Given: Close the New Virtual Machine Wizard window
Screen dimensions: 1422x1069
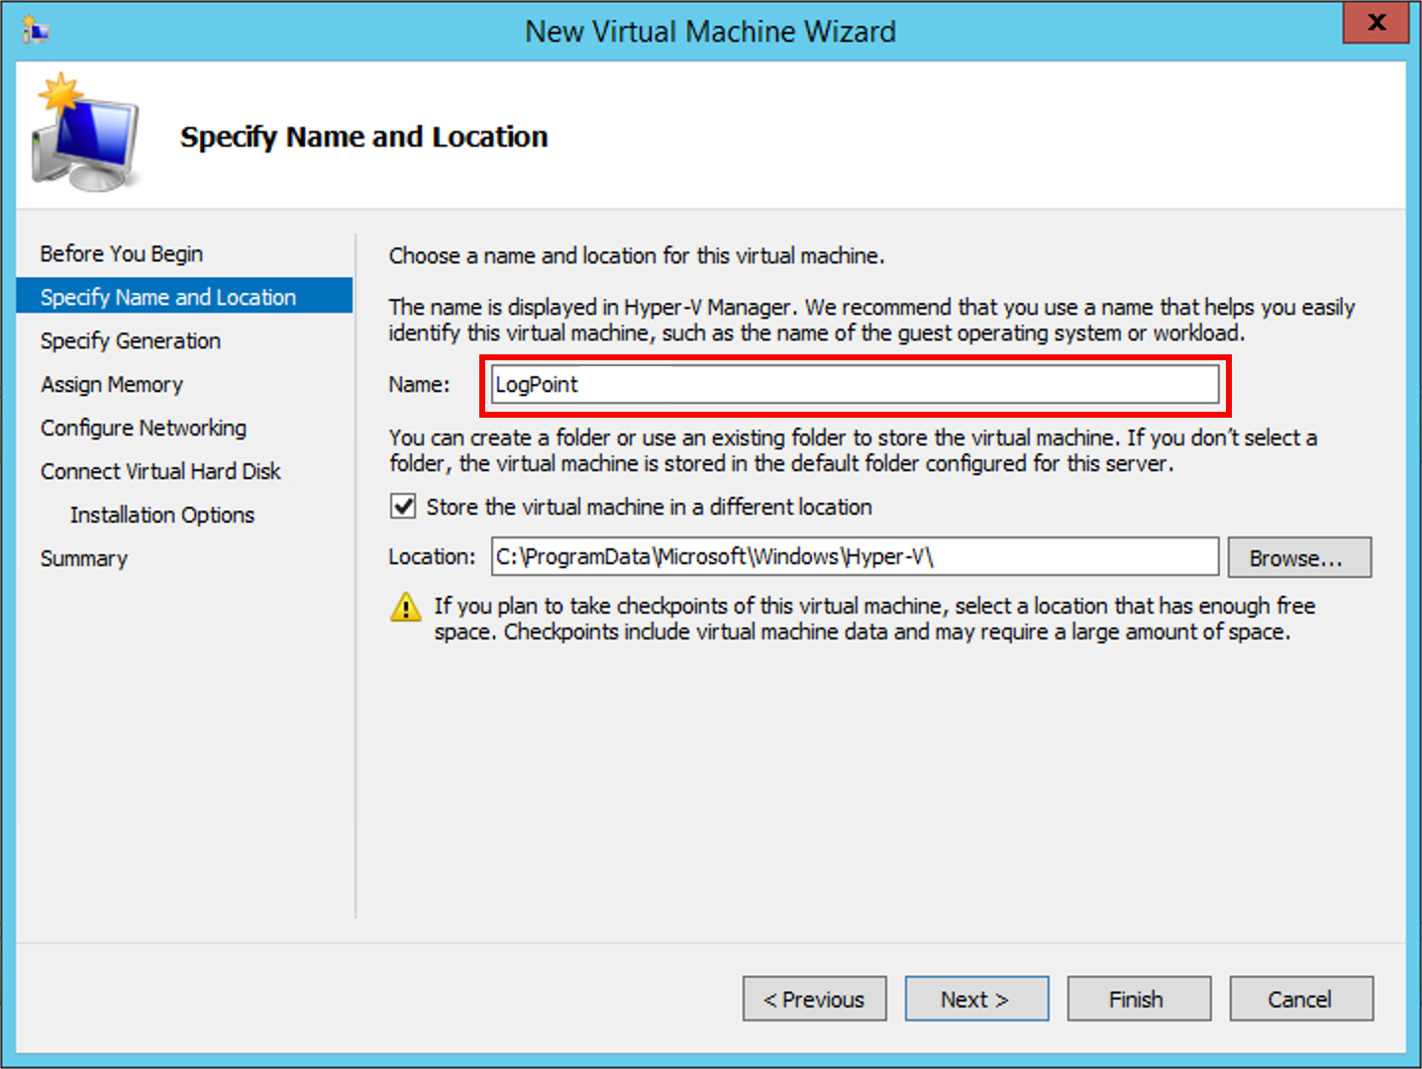Looking at the screenshot, I should pyautogui.click(x=1375, y=23).
